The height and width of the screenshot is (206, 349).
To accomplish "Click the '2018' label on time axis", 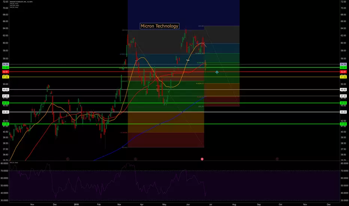I will [76, 204].
